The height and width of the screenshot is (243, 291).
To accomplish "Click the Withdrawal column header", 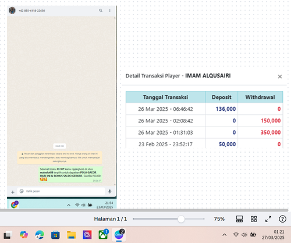I will (x=260, y=97).
